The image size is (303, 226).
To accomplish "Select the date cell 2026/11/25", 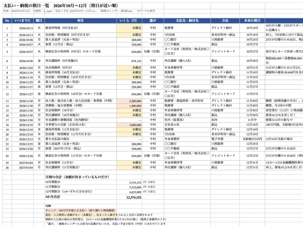I will 23,82.
